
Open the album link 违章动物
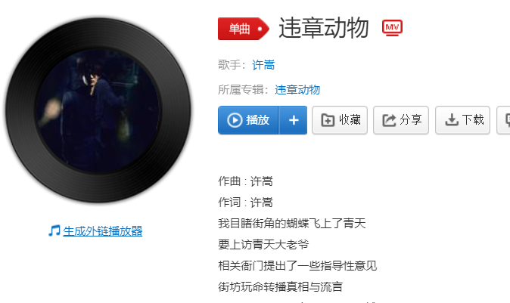point(297,90)
